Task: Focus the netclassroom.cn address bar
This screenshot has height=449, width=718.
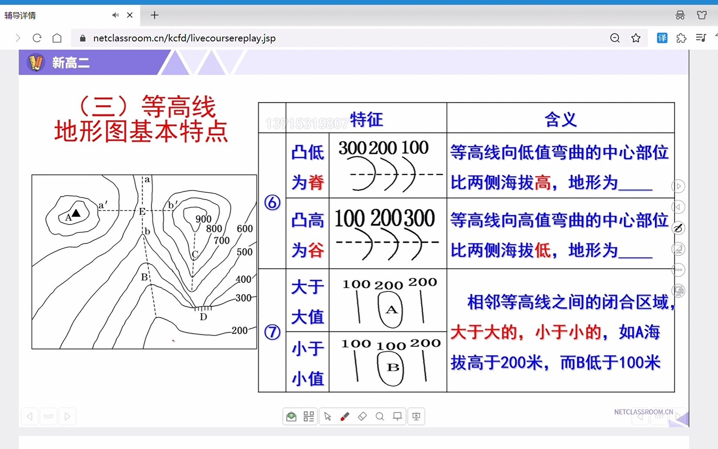Action: click(339, 38)
